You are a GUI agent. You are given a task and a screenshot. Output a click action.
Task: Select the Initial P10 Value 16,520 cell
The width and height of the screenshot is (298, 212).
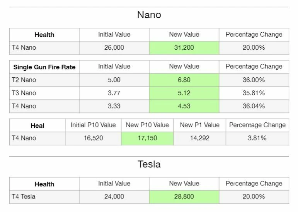[93, 138]
